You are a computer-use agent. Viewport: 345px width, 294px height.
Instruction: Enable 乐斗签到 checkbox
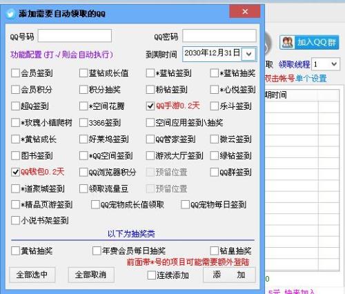pyautogui.click(x=214, y=106)
